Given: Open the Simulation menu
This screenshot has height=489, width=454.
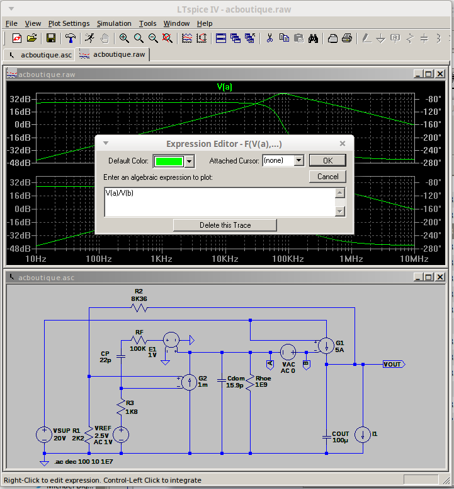Looking at the screenshot, I should (114, 23).
